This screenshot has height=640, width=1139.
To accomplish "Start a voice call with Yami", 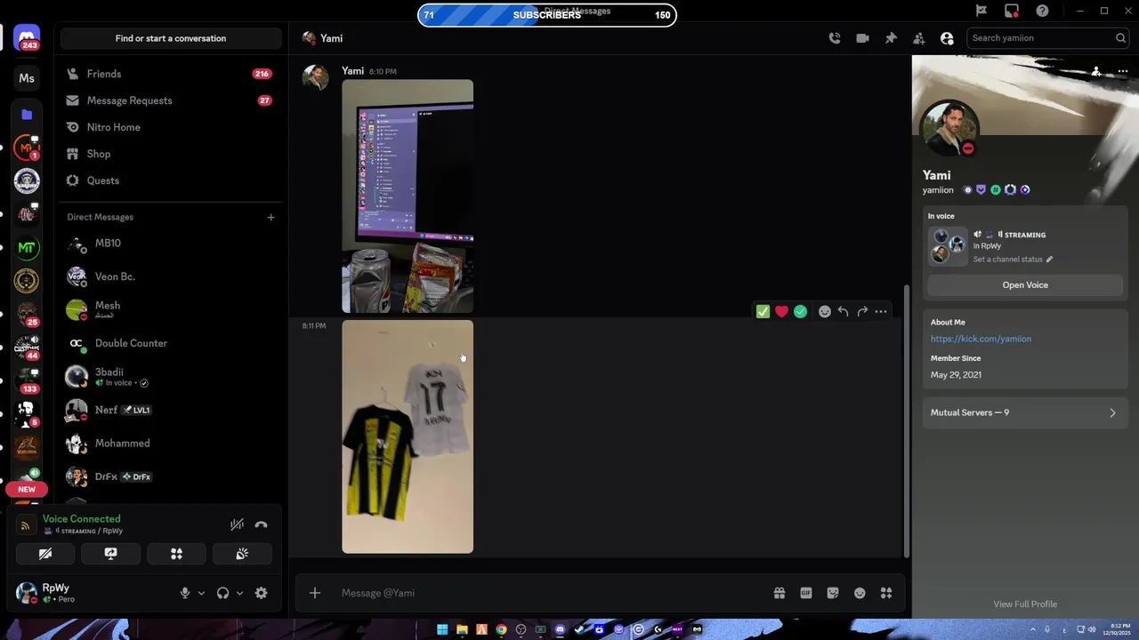I will 835,38.
